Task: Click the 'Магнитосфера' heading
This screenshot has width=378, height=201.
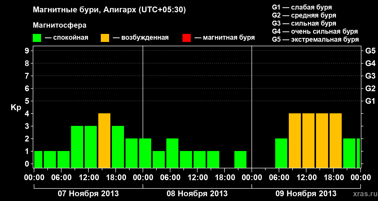Action: click(x=59, y=25)
